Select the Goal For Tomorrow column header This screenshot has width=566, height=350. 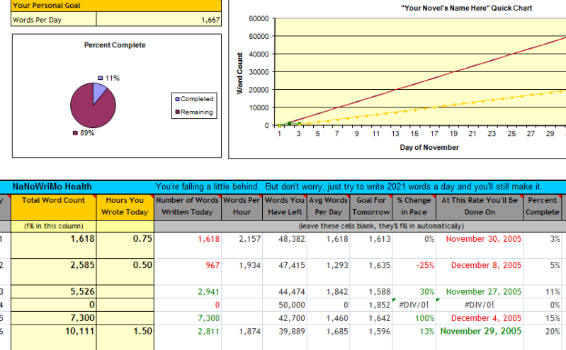point(370,206)
